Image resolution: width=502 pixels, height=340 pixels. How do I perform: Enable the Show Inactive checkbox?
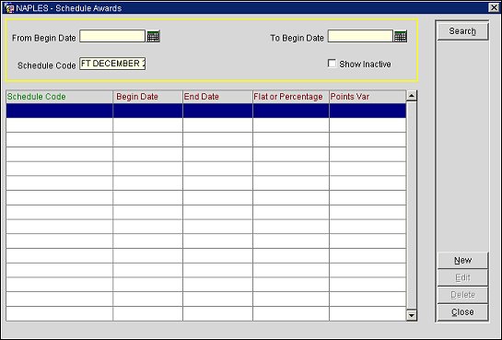coord(332,64)
